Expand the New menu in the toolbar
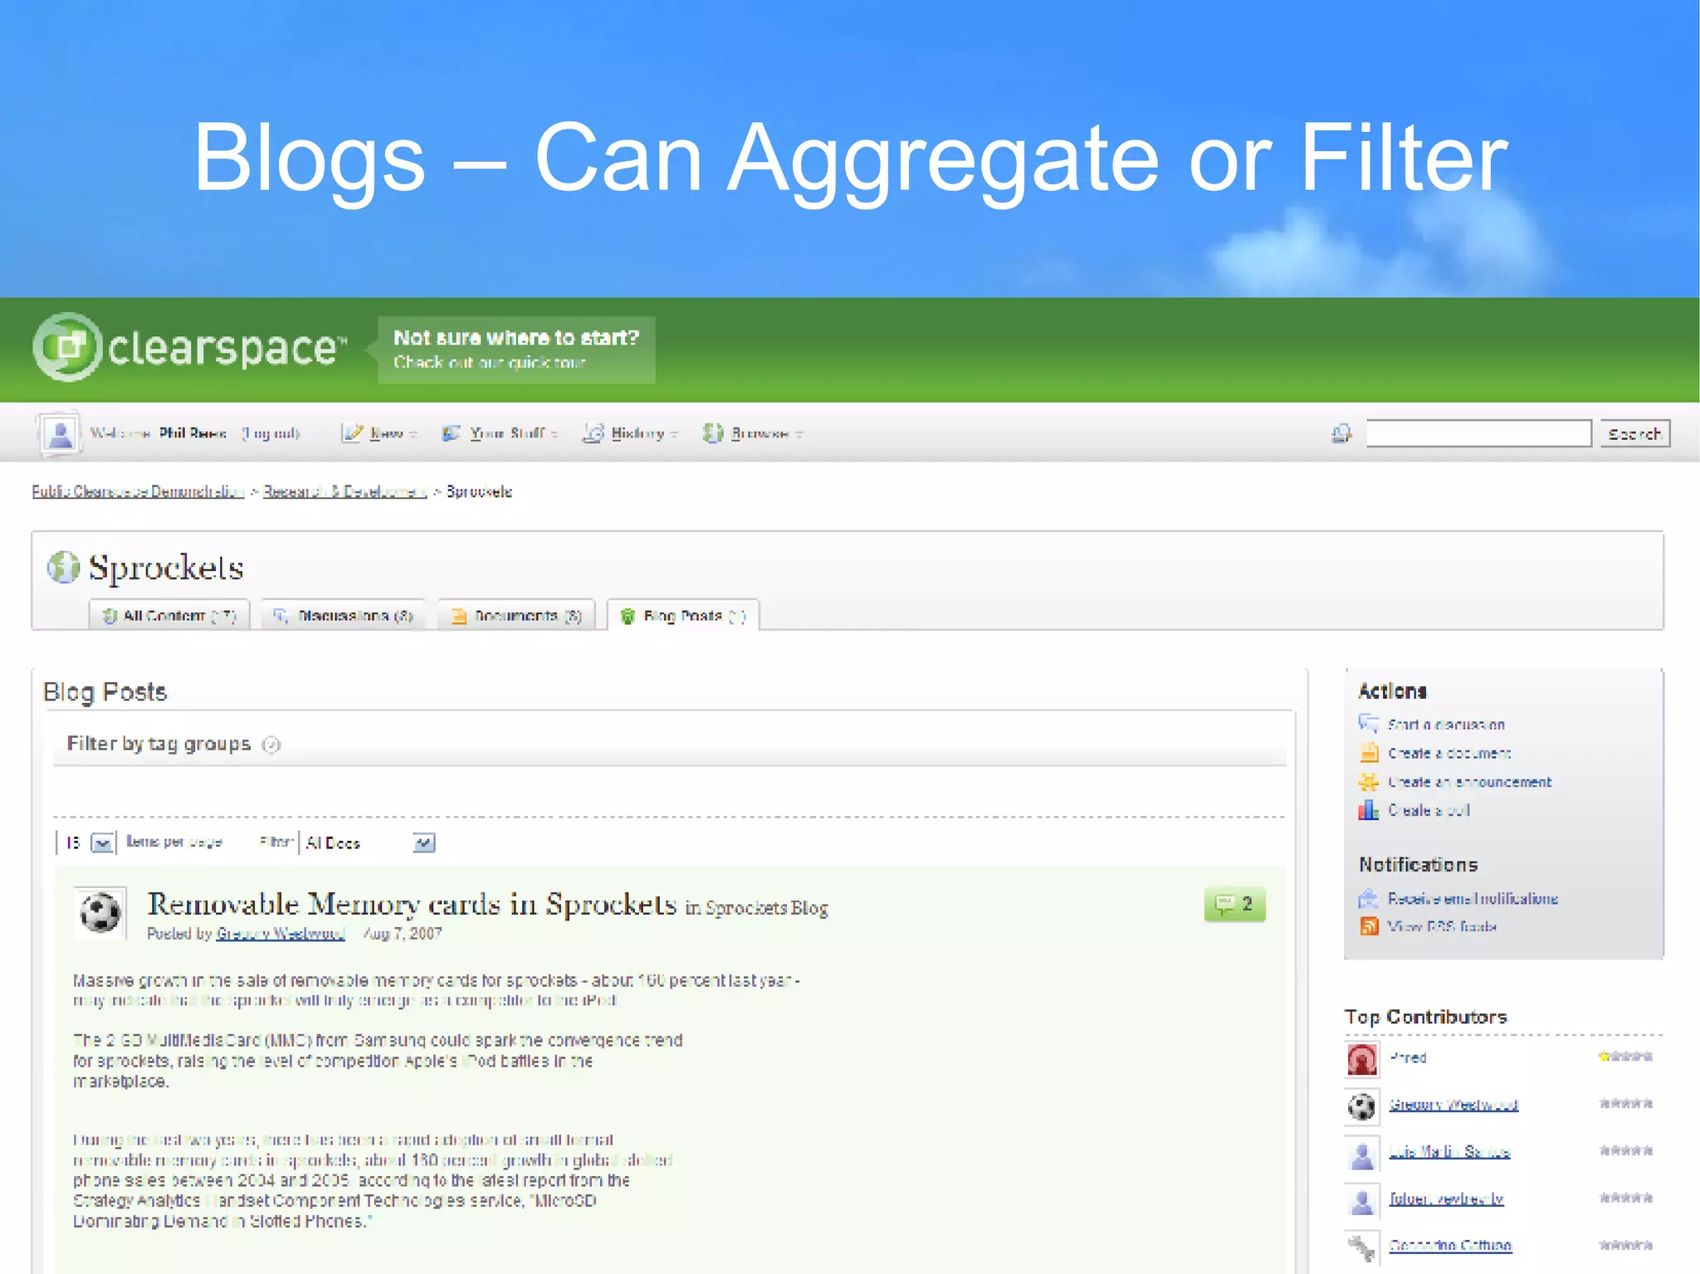1700x1274 pixels. tap(386, 433)
